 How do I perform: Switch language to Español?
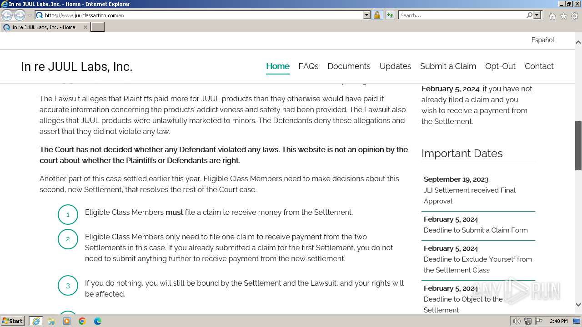(542, 40)
